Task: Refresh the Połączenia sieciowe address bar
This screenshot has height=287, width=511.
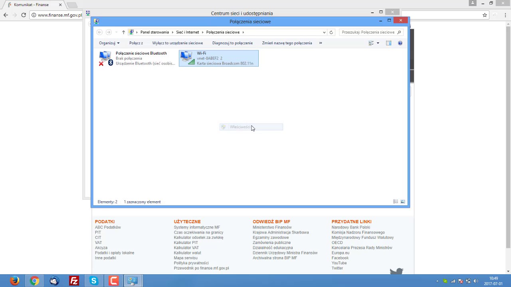Action: tap(331, 32)
